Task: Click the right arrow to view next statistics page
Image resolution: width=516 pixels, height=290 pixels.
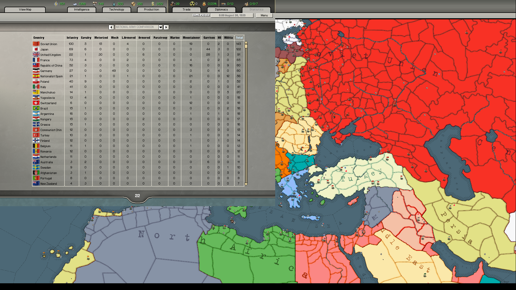Action: 166,27
